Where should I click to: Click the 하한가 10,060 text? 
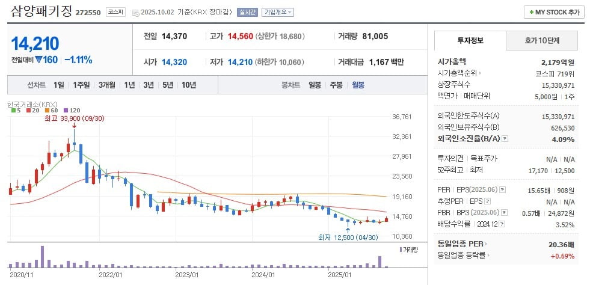280,62
